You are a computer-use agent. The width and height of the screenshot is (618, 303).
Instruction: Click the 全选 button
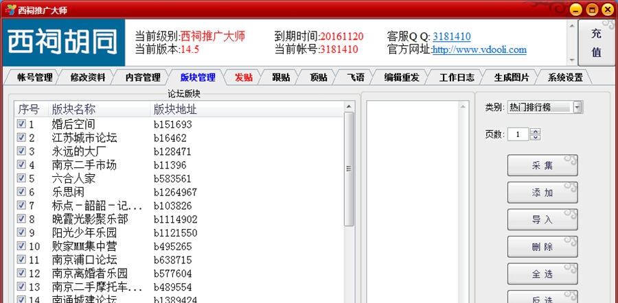coord(542,274)
